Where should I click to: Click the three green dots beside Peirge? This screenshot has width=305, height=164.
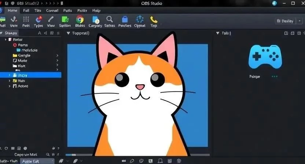point(274,77)
